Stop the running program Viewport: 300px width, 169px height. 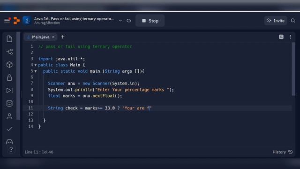tap(150, 21)
